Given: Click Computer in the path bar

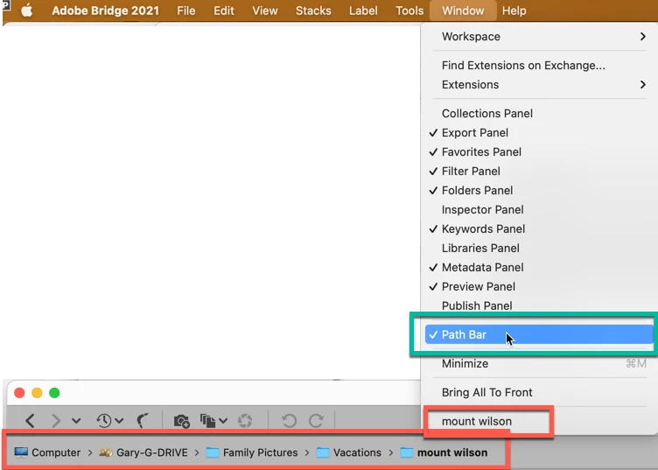Looking at the screenshot, I should click(x=47, y=452).
